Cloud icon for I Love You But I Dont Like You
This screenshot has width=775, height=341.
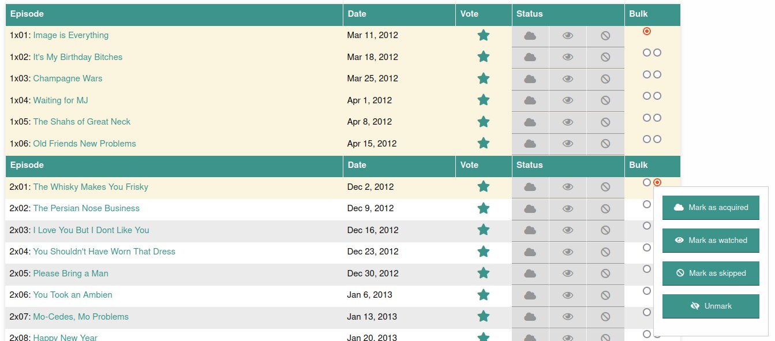(x=530, y=230)
